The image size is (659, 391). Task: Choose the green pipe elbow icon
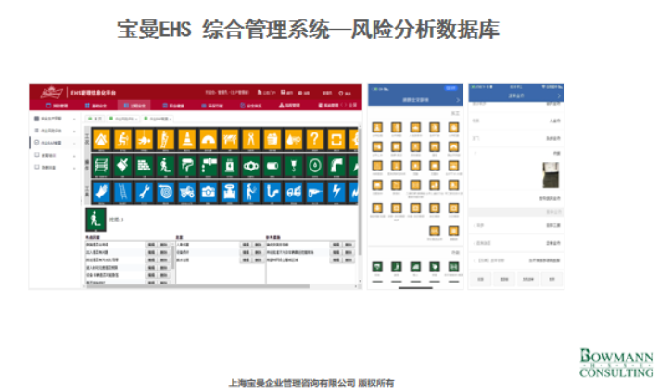(336, 166)
